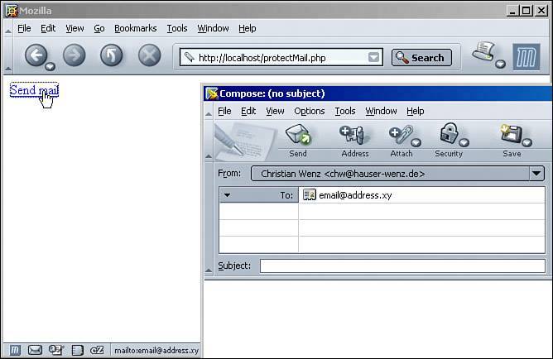This screenshot has height=359, width=553.
Task: Click the message body area in Compose
Action: coord(377,318)
